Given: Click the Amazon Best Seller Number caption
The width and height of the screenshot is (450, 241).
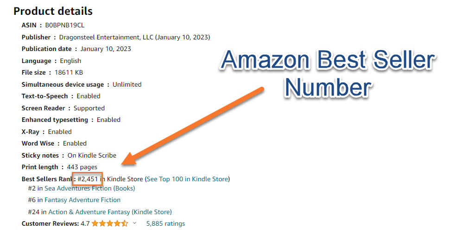Looking at the screenshot, I should 327,73.
